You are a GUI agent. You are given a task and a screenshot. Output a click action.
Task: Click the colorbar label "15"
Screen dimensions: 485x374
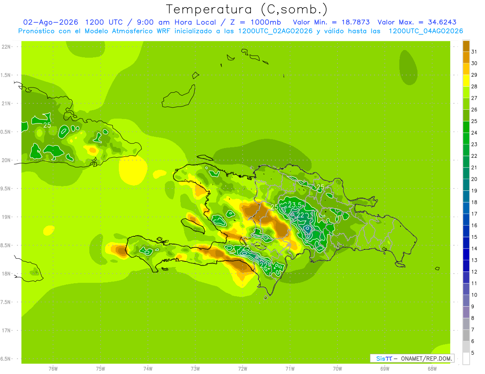point(474,237)
